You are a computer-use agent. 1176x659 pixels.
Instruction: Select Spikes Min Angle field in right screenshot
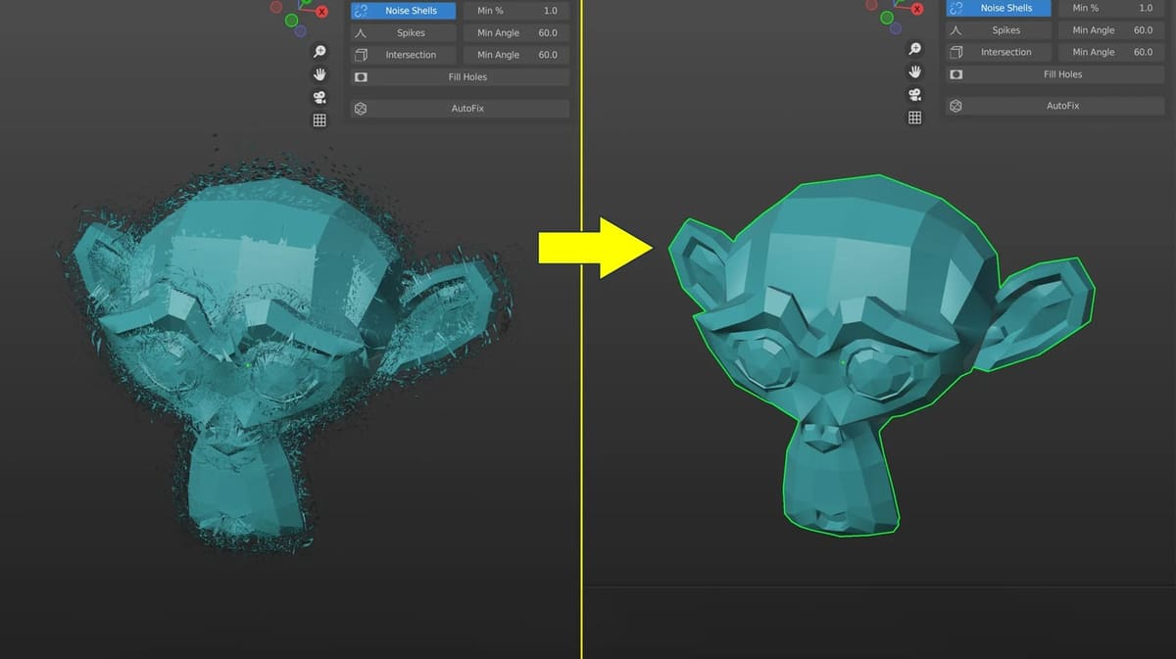coord(1111,30)
